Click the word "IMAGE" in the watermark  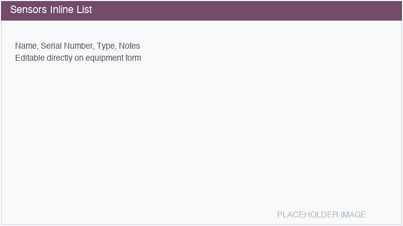(353, 215)
